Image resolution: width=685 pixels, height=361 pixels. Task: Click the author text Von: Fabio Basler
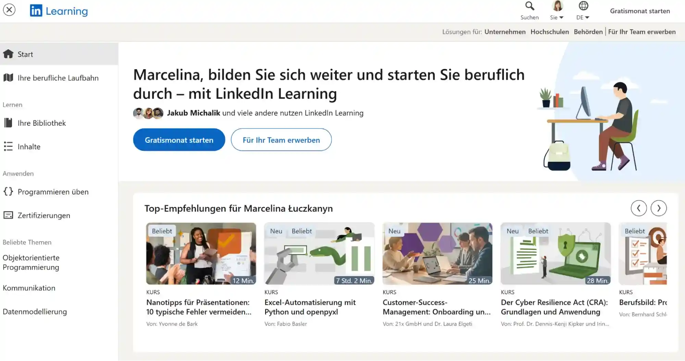coord(286,324)
